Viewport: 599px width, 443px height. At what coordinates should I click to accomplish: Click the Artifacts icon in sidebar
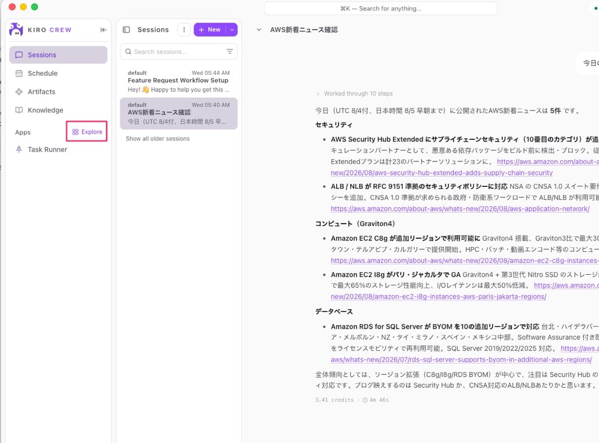19,92
